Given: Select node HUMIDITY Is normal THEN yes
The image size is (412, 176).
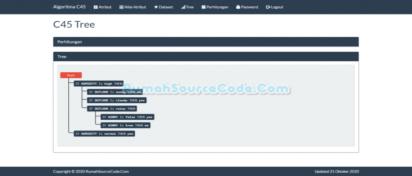Looking at the screenshot, I should [104, 133].
